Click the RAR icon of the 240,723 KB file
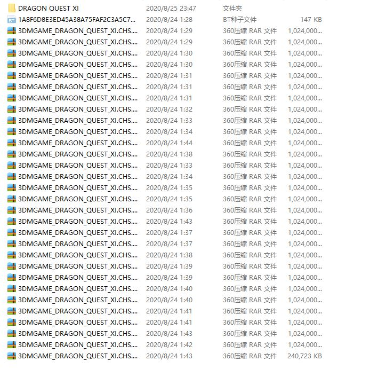Image resolution: width=370 pixels, height=369 pixels. [11, 356]
